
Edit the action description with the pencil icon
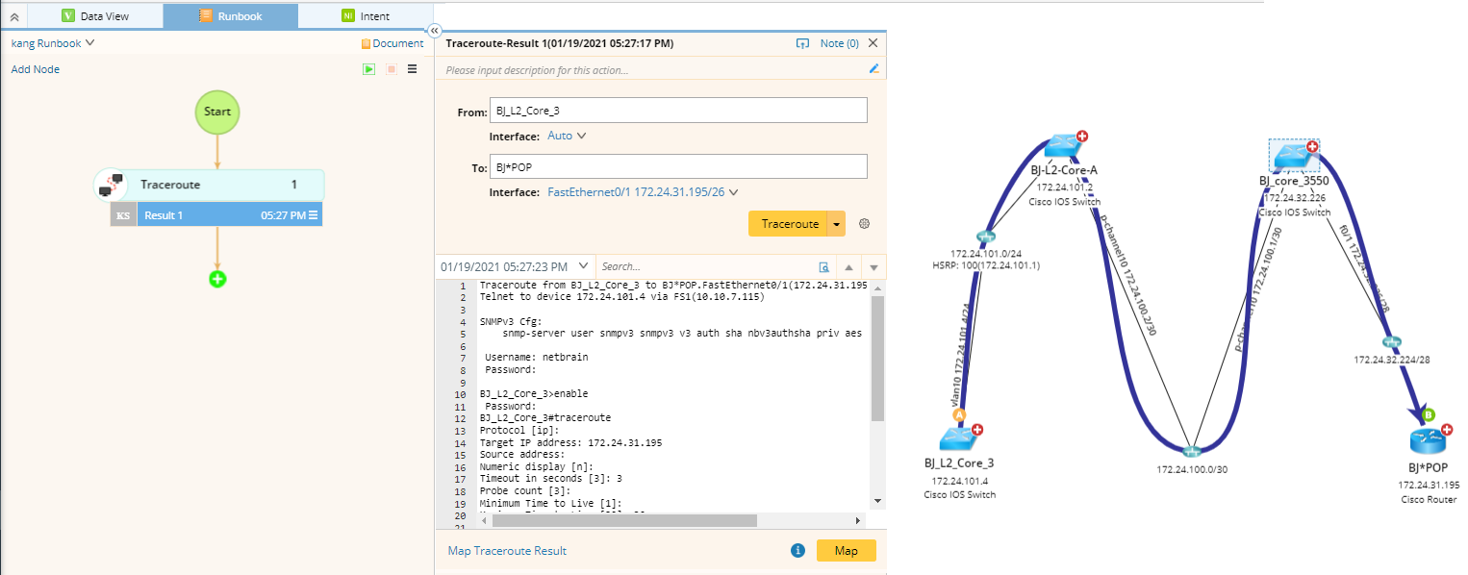pos(873,68)
